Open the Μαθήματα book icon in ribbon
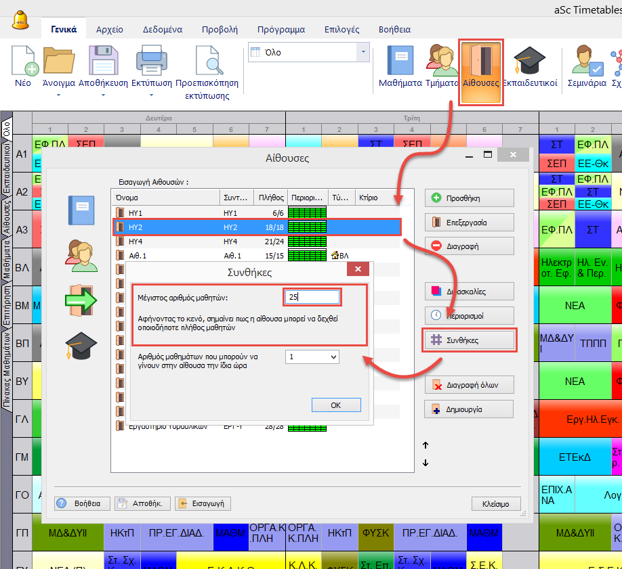Viewport: 622px width, 569px height. pyautogui.click(x=400, y=61)
